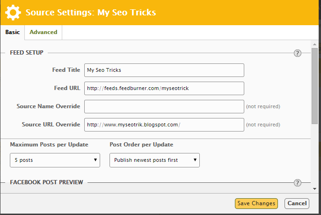Click the scrollbar up arrow

315,43
